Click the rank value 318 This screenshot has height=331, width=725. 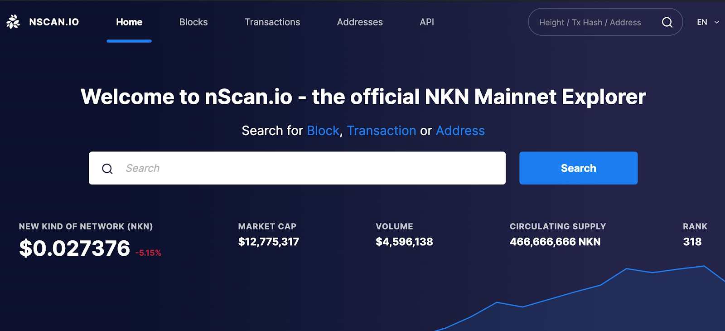pyautogui.click(x=692, y=242)
